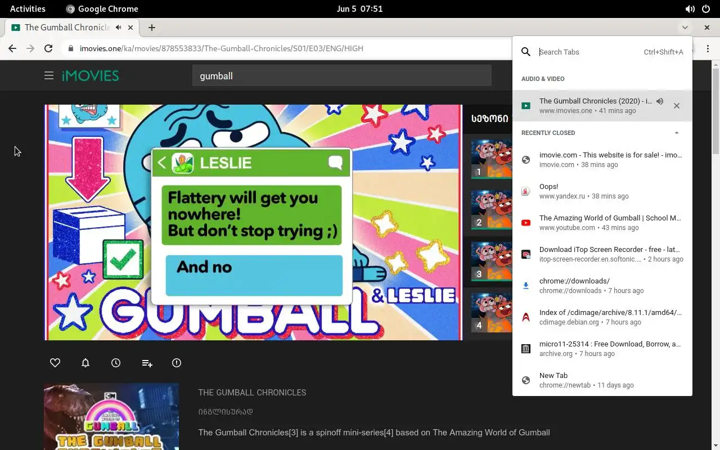Reopen the New Tab entry
The width and height of the screenshot is (720, 450).
[x=602, y=380]
